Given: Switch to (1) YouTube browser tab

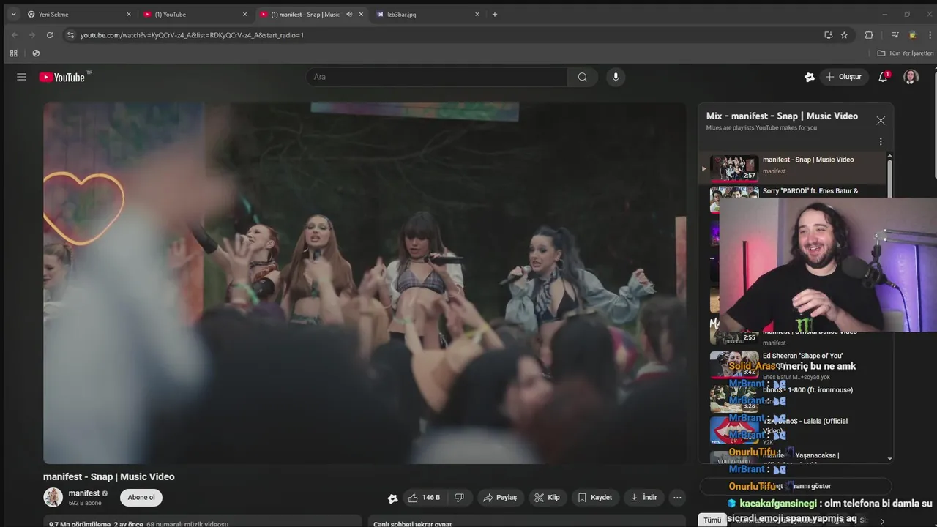Looking at the screenshot, I should 194,14.
